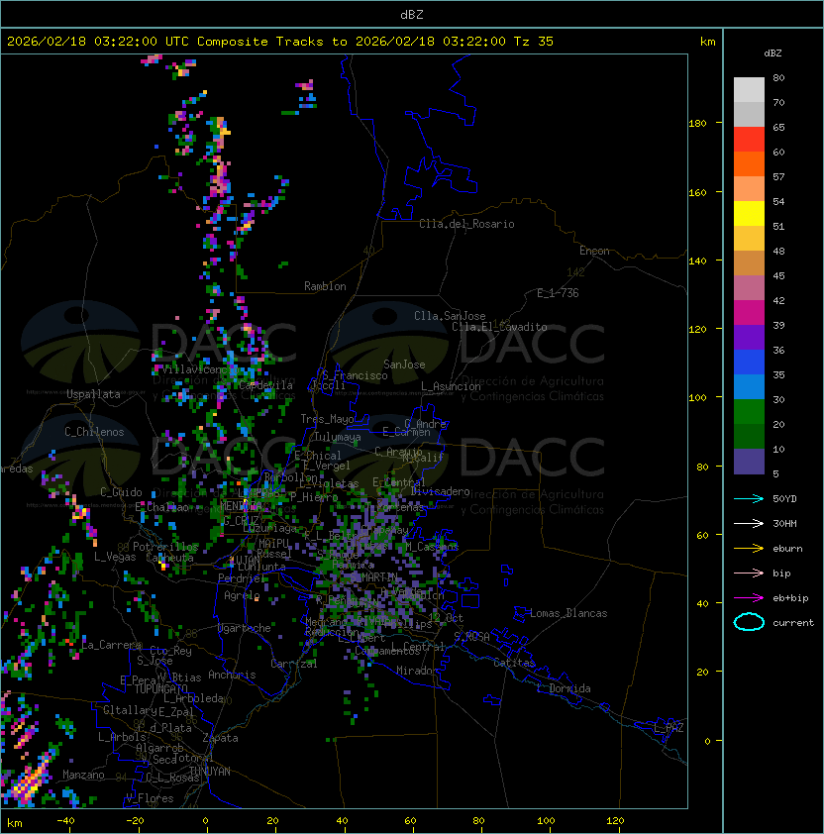824x834 pixels.
Task: Pick the bright yellow 51–54 dBZ swatch
Action: coord(749,214)
